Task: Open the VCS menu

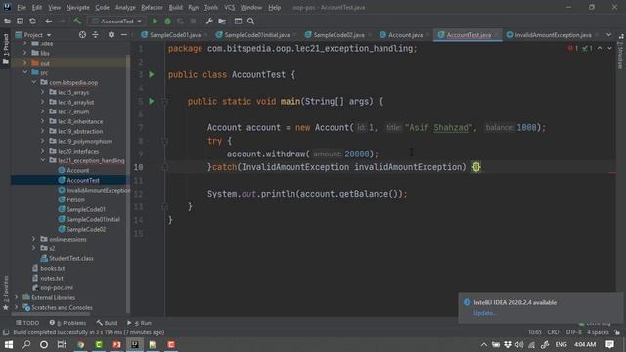Action: pyautogui.click(x=229, y=7)
